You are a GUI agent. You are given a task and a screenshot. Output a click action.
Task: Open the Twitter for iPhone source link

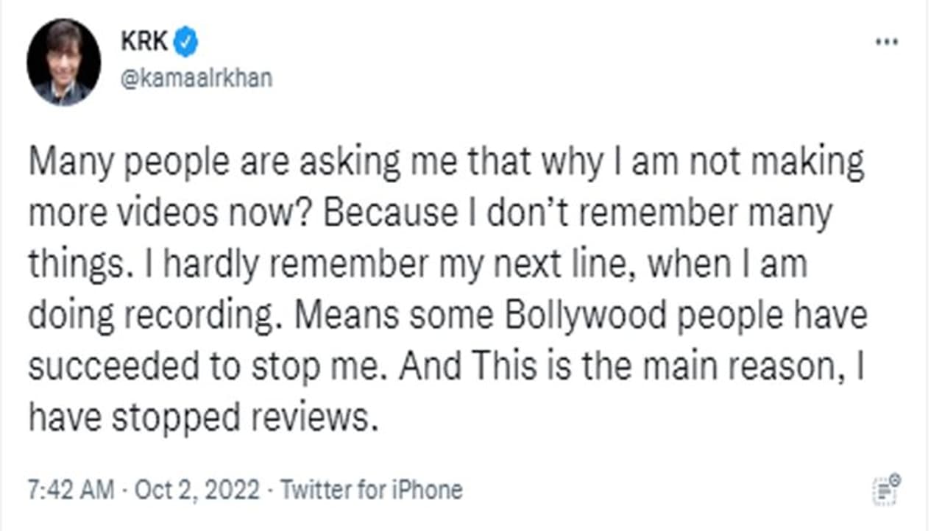click(372, 489)
